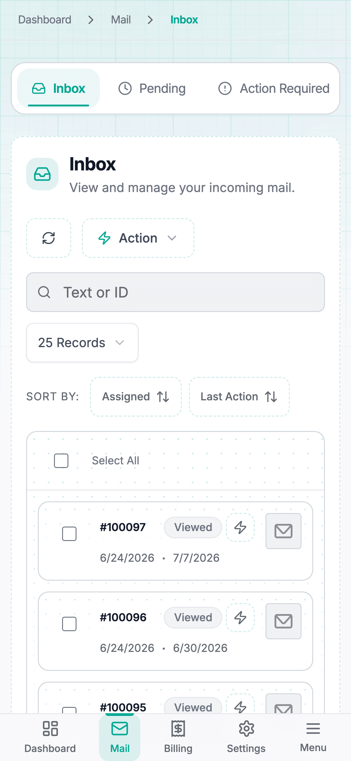This screenshot has width=351, height=761.
Task: Expand the Action dropdown
Action: [x=138, y=238]
